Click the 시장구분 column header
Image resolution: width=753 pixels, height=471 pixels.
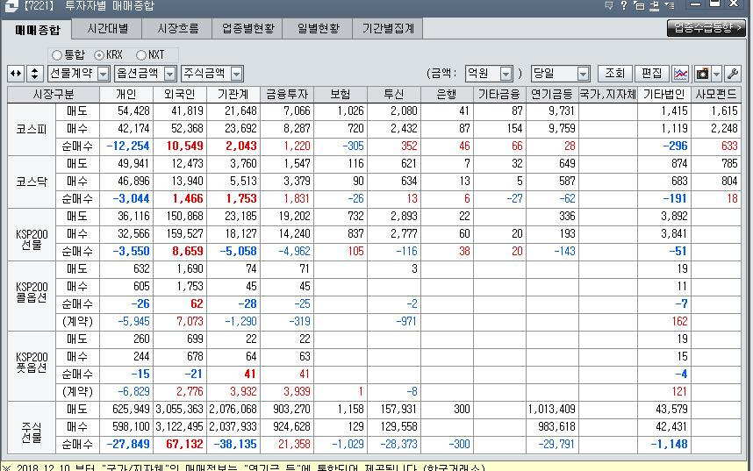coord(54,94)
